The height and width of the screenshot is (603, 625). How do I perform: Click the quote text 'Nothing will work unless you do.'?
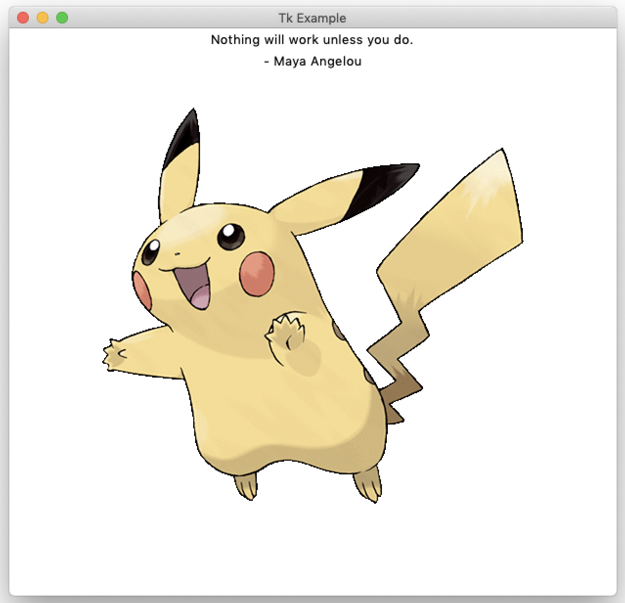312,40
